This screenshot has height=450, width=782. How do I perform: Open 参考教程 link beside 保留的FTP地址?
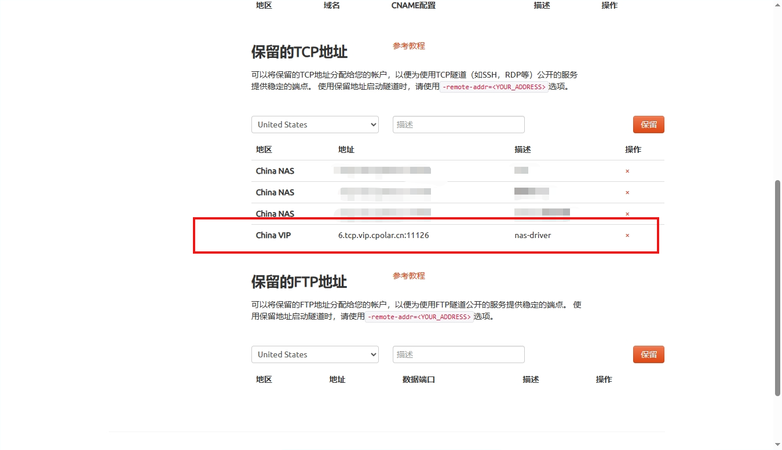click(x=408, y=276)
